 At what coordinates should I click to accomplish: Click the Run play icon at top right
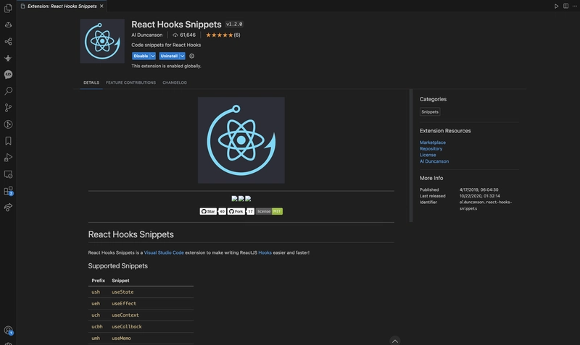coord(556,6)
